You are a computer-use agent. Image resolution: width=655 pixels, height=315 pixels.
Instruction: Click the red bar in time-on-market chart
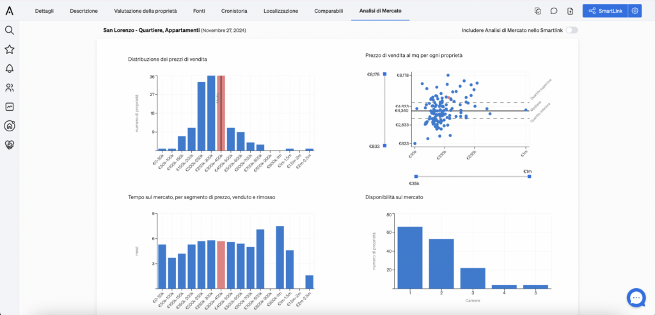click(221, 265)
